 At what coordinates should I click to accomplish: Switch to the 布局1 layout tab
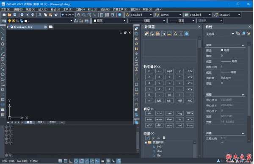41,122
